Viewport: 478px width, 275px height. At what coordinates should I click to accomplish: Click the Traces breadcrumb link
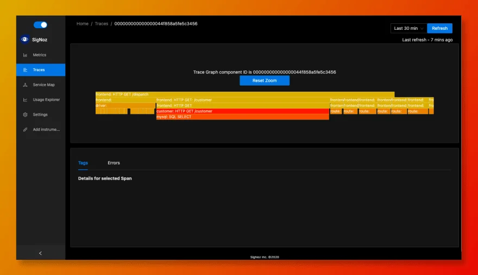pyautogui.click(x=102, y=24)
